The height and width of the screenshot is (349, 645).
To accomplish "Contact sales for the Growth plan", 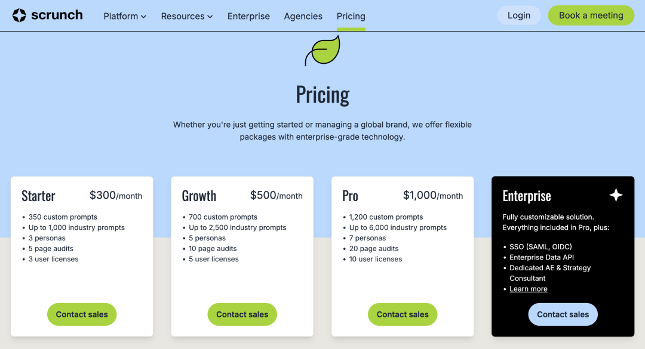I will point(242,314).
